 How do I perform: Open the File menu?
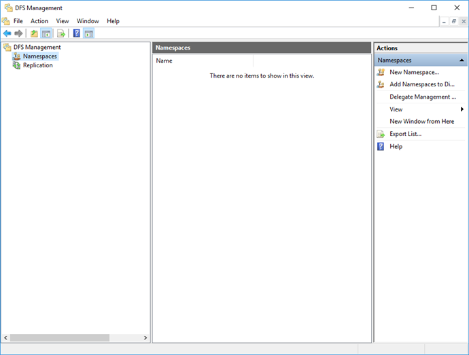tap(18, 21)
